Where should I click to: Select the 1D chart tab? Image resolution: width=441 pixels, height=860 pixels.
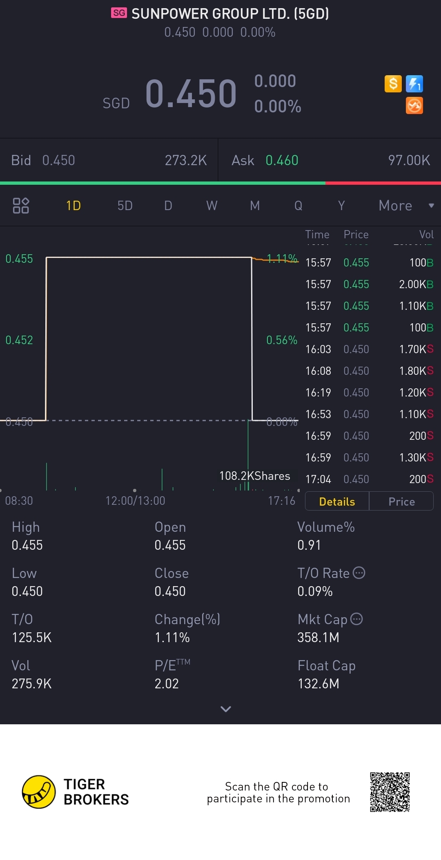73,206
